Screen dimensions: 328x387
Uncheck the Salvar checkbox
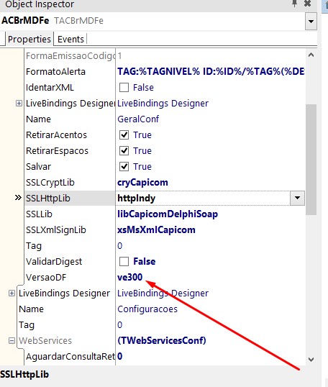(124, 167)
